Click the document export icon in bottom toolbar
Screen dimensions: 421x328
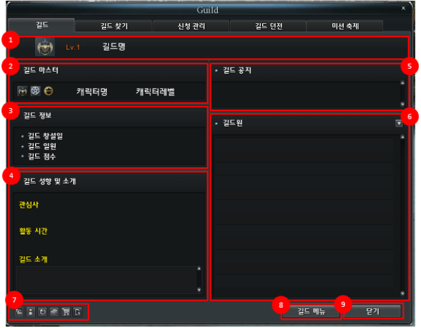click(77, 312)
